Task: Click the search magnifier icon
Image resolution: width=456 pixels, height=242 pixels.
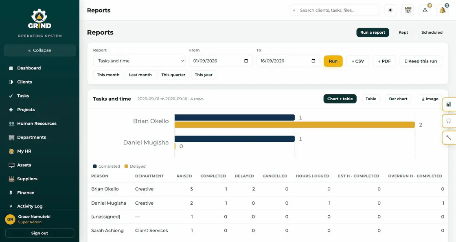Action: tap(294, 11)
